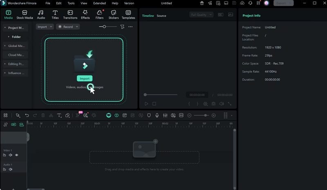Open the Stickers tab

pyautogui.click(x=114, y=15)
